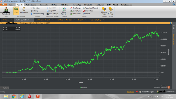
Task: Click the Feedback link
Action: point(130,92)
